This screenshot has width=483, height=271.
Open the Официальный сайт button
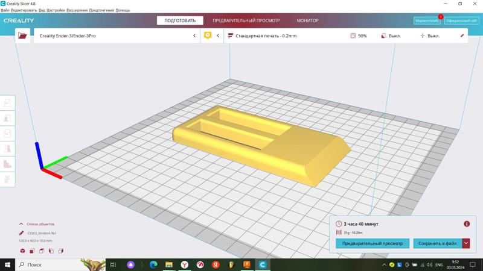(462, 20)
